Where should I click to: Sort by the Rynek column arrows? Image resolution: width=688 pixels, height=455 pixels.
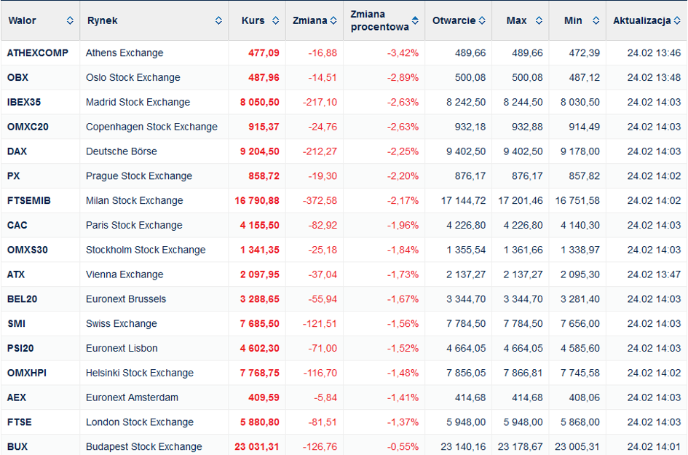[x=218, y=20]
